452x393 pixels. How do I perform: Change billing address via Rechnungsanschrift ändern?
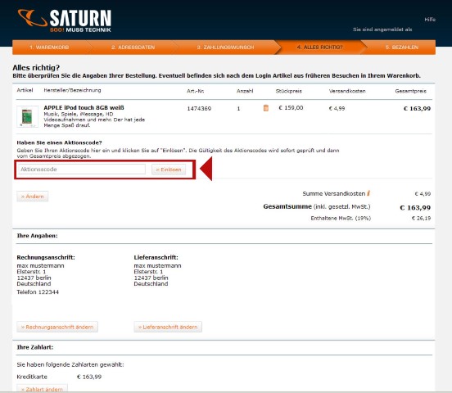pyautogui.click(x=57, y=327)
